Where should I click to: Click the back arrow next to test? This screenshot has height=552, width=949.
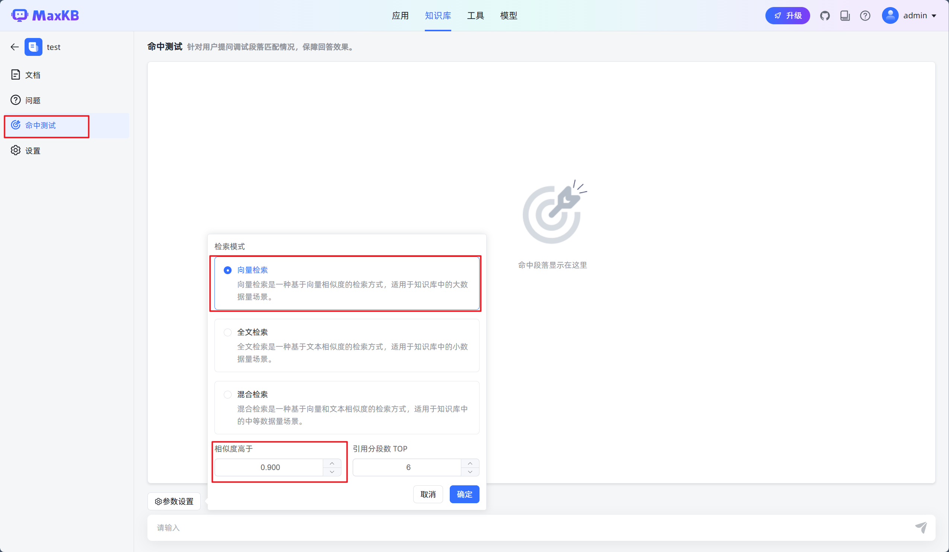15,47
